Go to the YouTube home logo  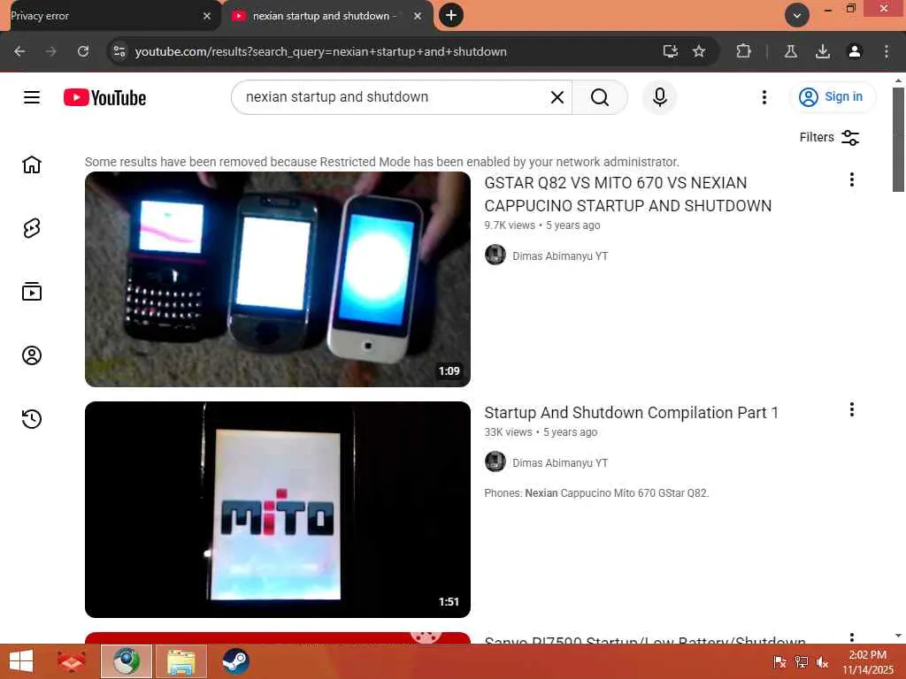click(104, 97)
